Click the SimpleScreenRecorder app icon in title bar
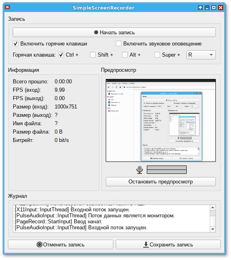This screenshot has width=231, height=260. click(x=8, y=7)
